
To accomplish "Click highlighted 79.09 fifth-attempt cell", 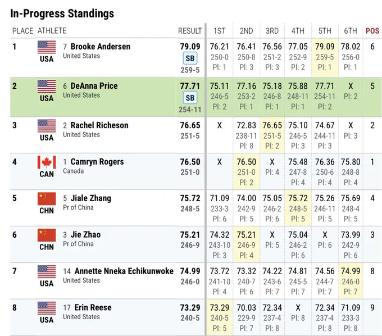I will click(x=325, y=57).
